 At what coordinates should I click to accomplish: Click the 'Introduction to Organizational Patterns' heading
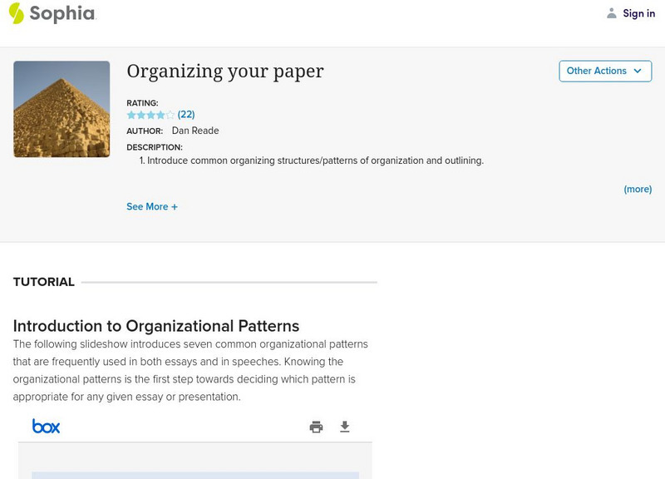tap(156, 326)
